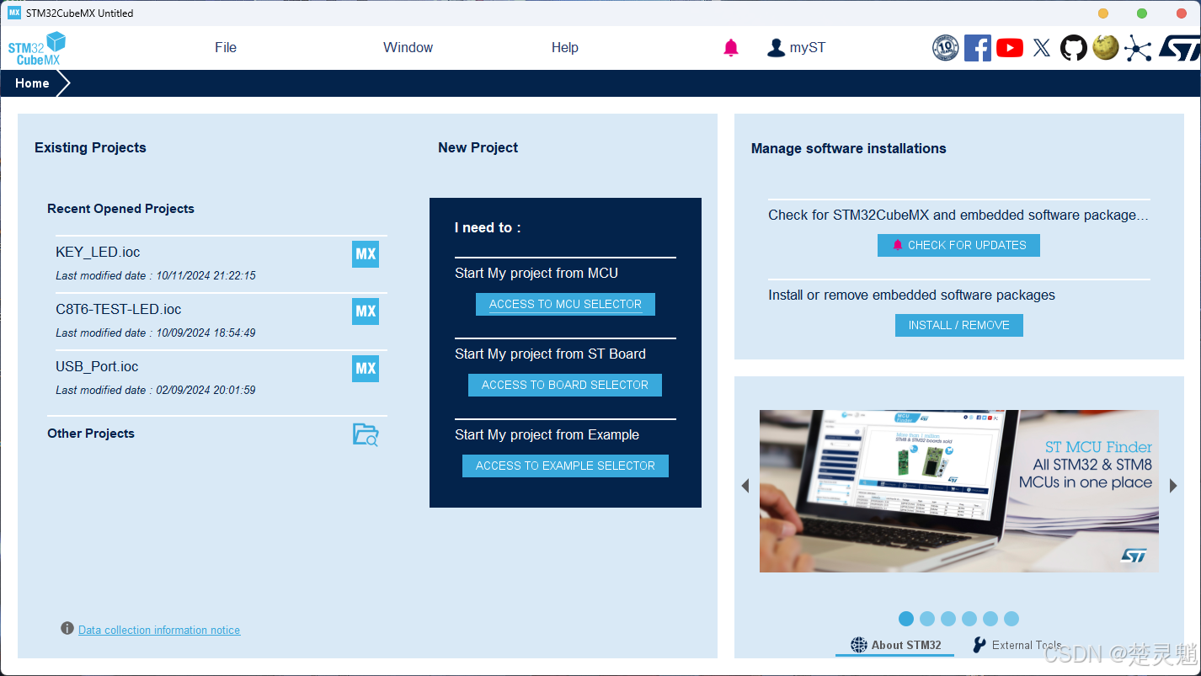
Task: Show the previous banner with the left arrow
Action: (x=745, y=486)
